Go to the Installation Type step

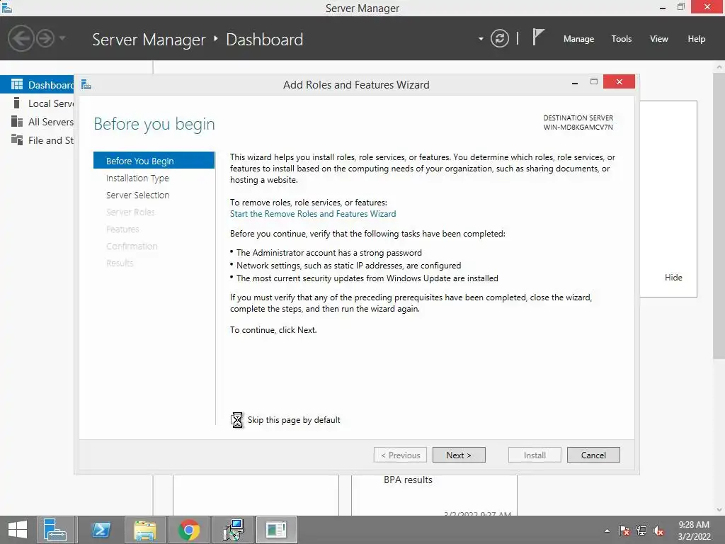(x=137, y=178)
